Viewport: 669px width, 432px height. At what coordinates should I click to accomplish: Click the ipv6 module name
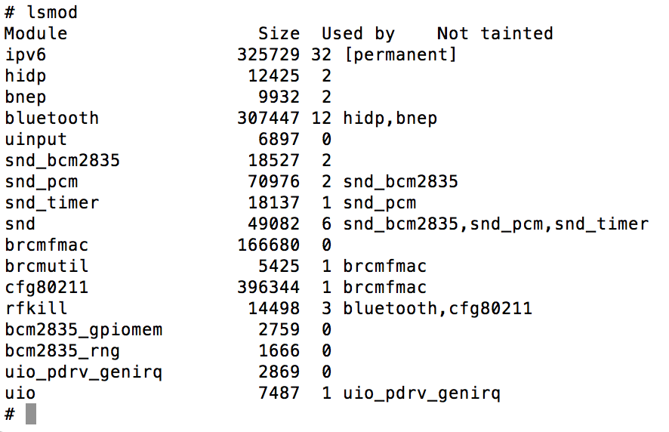click(25, 55)
